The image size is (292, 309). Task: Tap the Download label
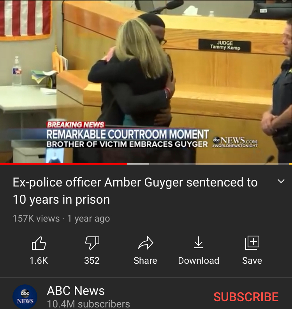199,261
